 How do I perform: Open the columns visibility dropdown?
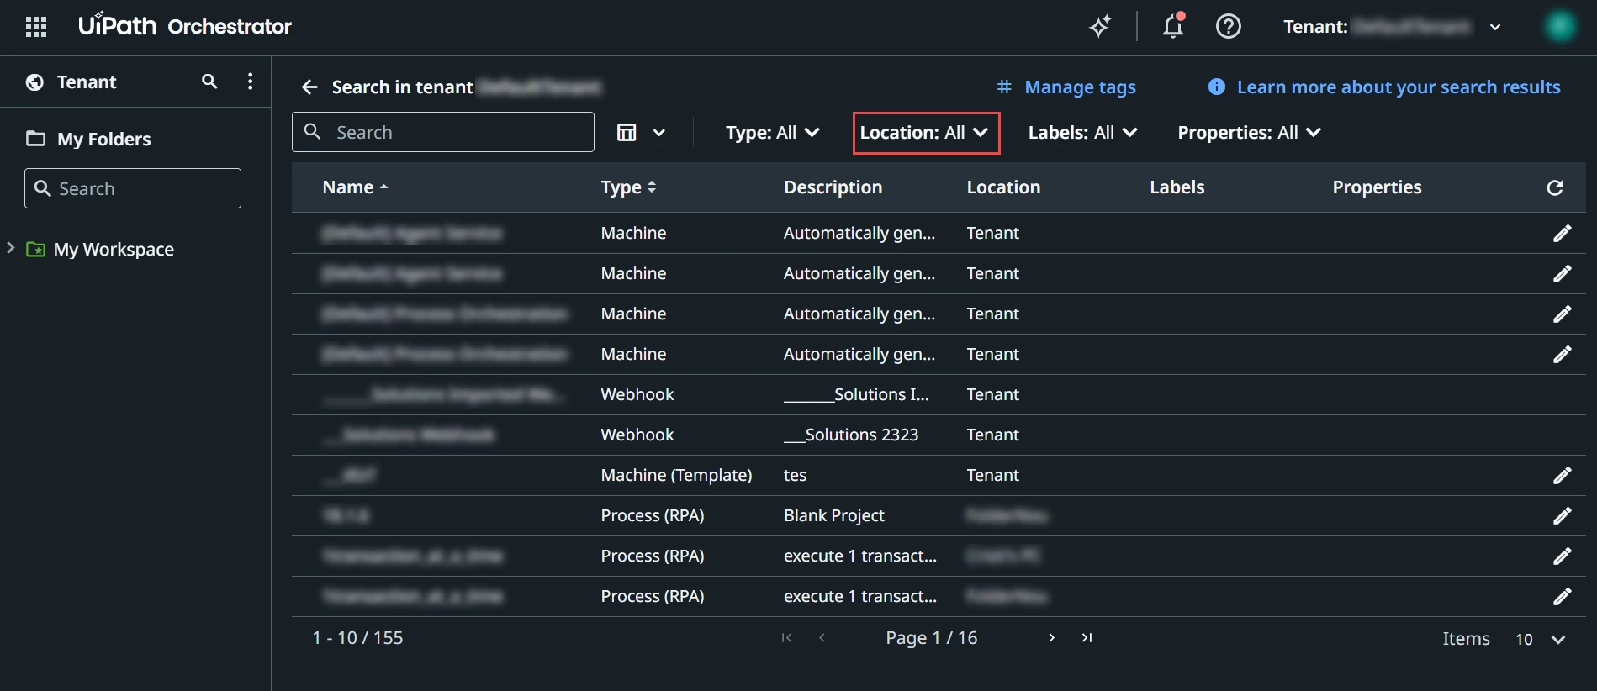coord(642,133)
